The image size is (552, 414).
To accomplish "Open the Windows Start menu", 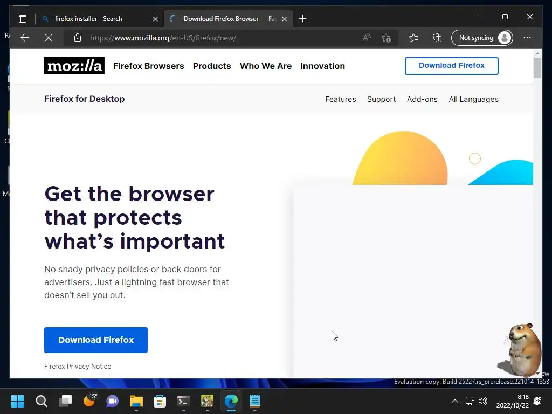I will [17, 401].
